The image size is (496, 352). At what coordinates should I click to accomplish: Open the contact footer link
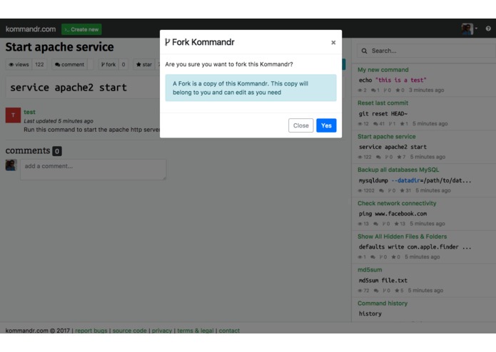click(229, 331)
